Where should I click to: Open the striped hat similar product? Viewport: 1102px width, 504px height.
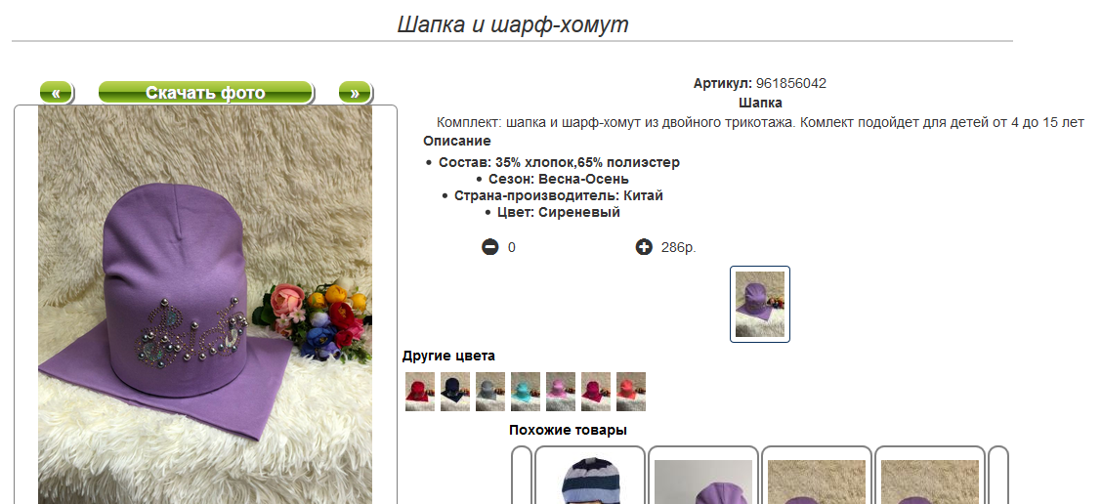click(x=590, y=475)
